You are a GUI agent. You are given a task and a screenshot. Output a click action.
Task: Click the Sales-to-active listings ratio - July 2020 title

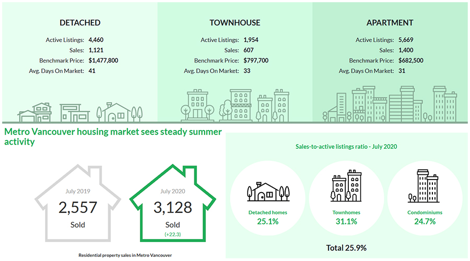pyautogui.click(x=346, y=147)
